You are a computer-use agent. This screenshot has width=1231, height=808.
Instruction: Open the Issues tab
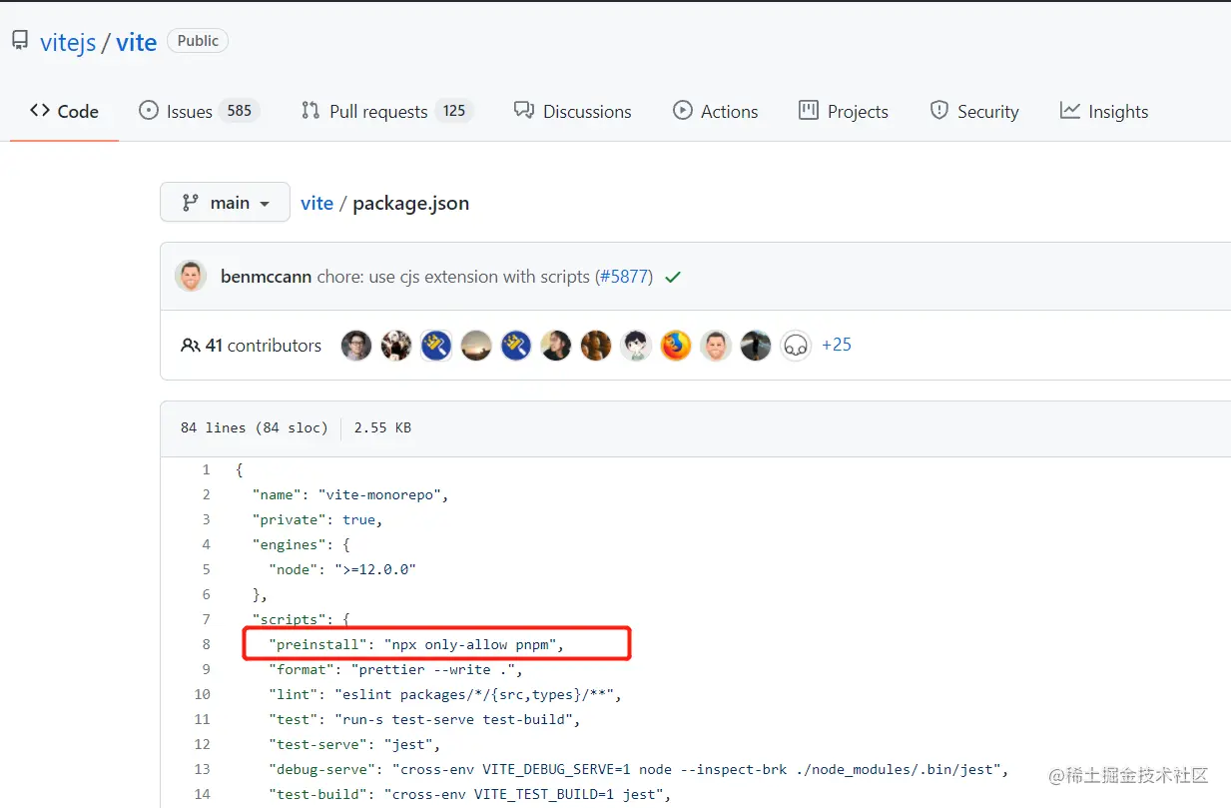(199, 111)
